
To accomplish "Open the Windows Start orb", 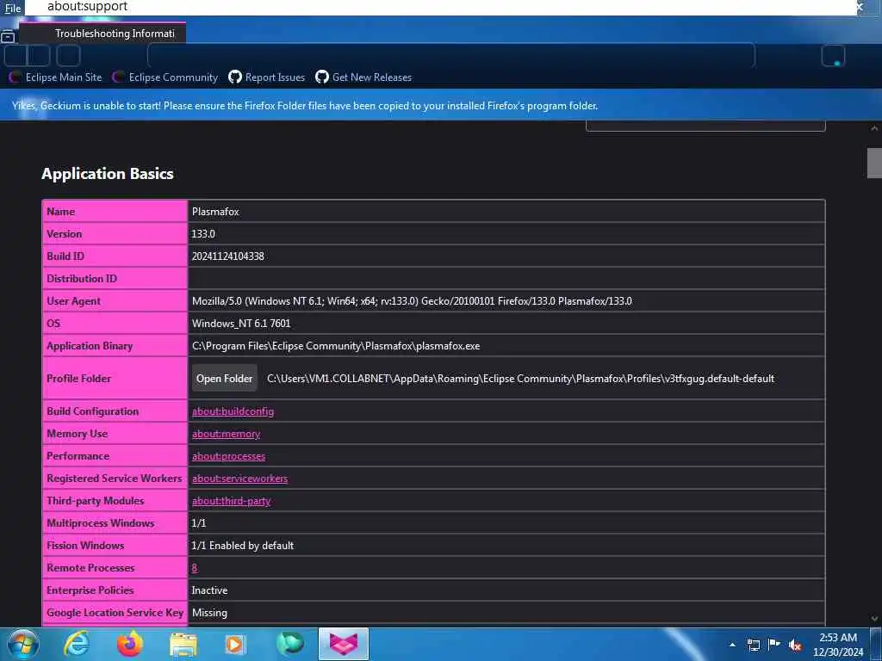I will point(23,644).
